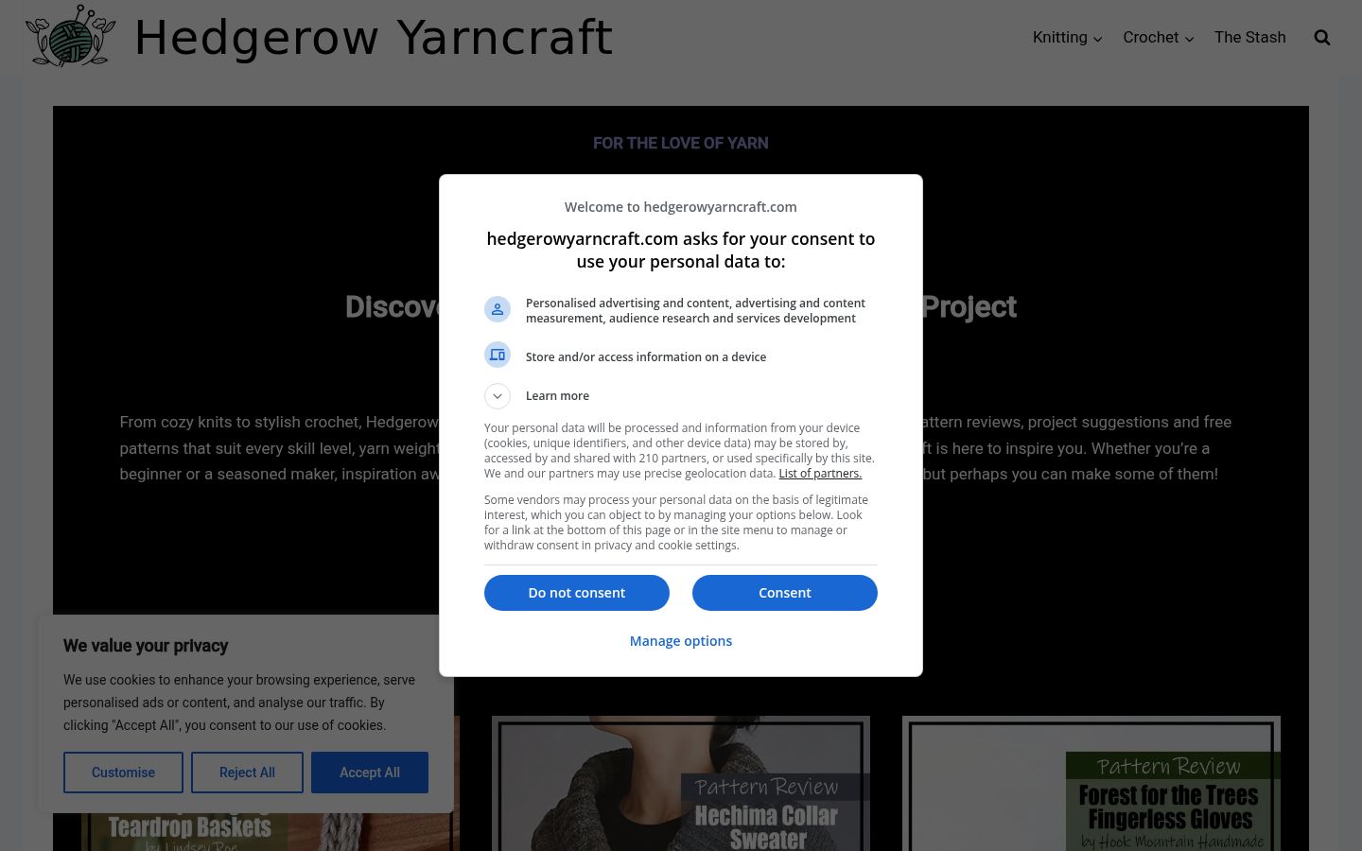This screenshot has width=1362, height=851.
Task: Open the List of partners link
Action: coord(820,474)
